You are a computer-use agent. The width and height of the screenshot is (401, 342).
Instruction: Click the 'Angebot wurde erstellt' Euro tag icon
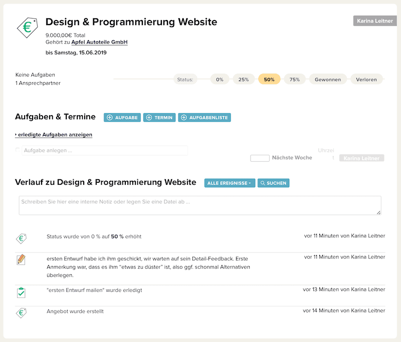(21, 313)
